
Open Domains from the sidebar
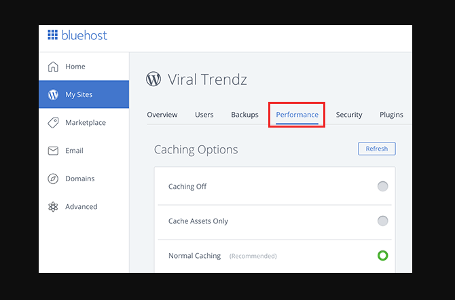coord(84,179)
